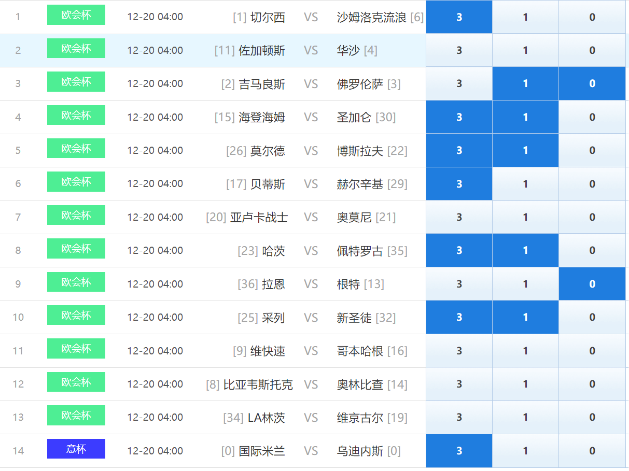Image resolution: width=629 pixels, height=471 pixels.
Task: Click the VS text in row 5
Action: coord(311,151)
